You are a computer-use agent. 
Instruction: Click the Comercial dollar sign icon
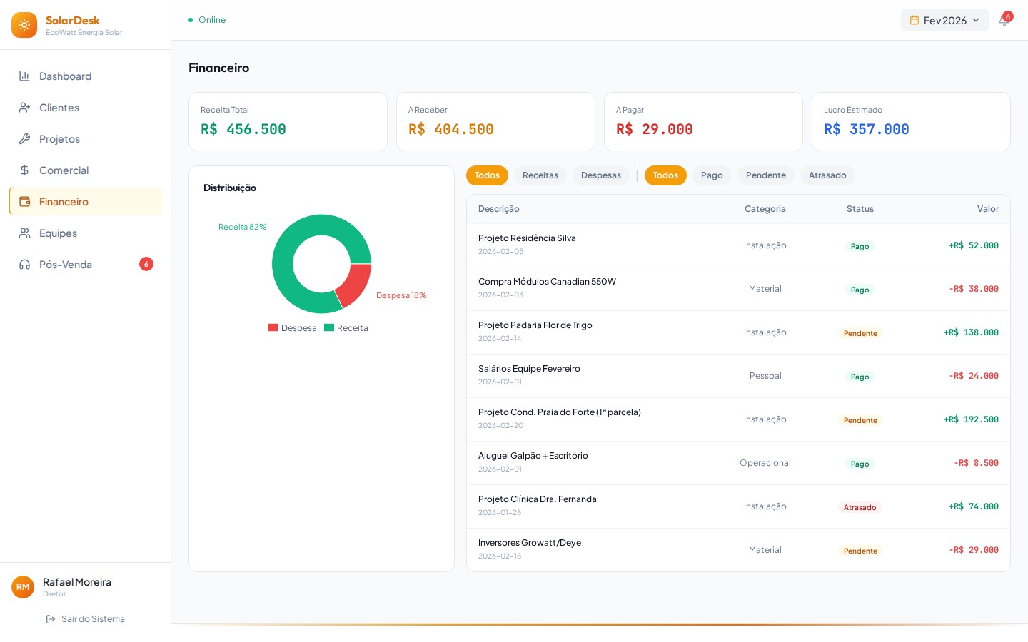click(24, 170)
